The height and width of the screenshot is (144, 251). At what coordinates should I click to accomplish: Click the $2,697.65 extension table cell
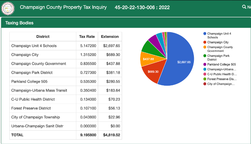click(110, 46)
